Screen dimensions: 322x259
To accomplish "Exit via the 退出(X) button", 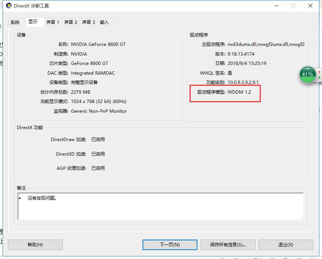I will (285, 245).
